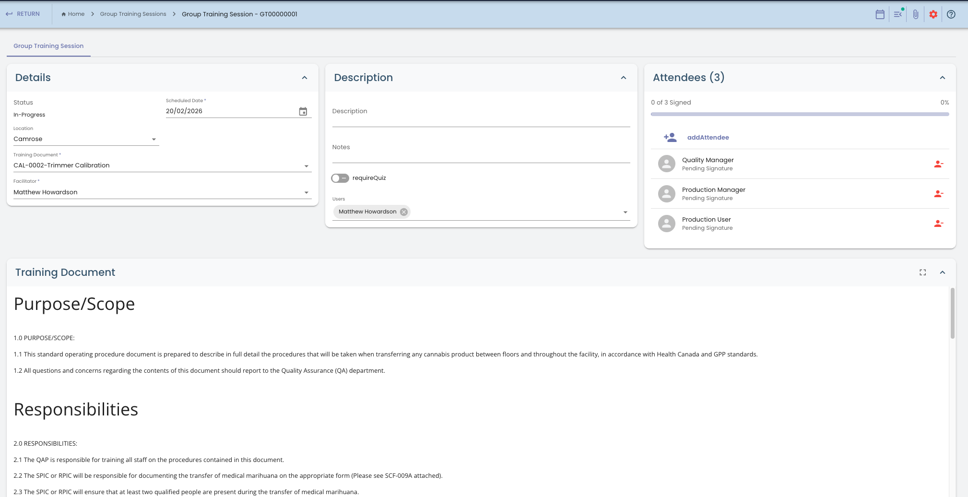Remove Production User attendee
Image resolution: width=968 pixels, height=497 pixels.
[x=939, y=224]
